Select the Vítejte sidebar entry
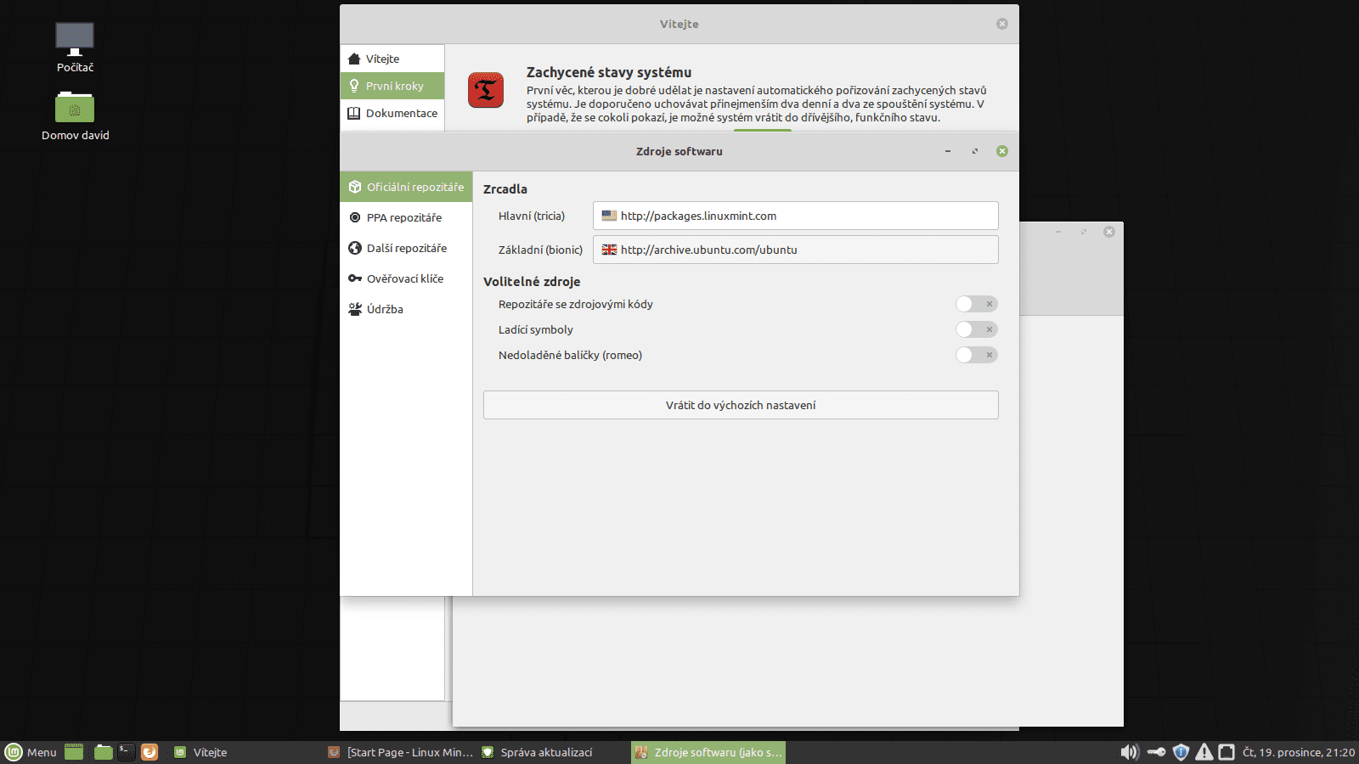Image resolution: width=1359 pixels, height=764 pixels. 382,58
